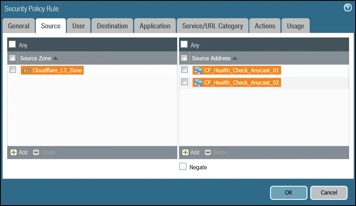356x206 pixels.
Task: Click the CF_Health_Check_Anycast_01 address icon
Action: 198,70
